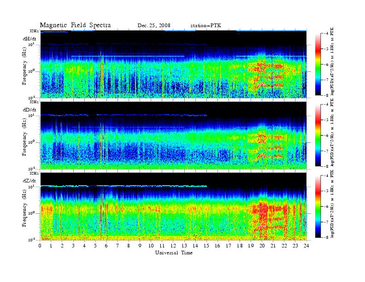Click the "station=PTK" label
Screen dimensions: 365x282
coord(206,25)
